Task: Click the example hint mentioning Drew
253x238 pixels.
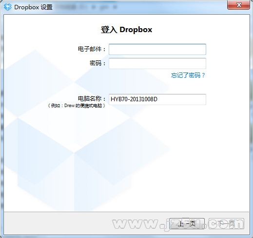Action: (77, 106)
